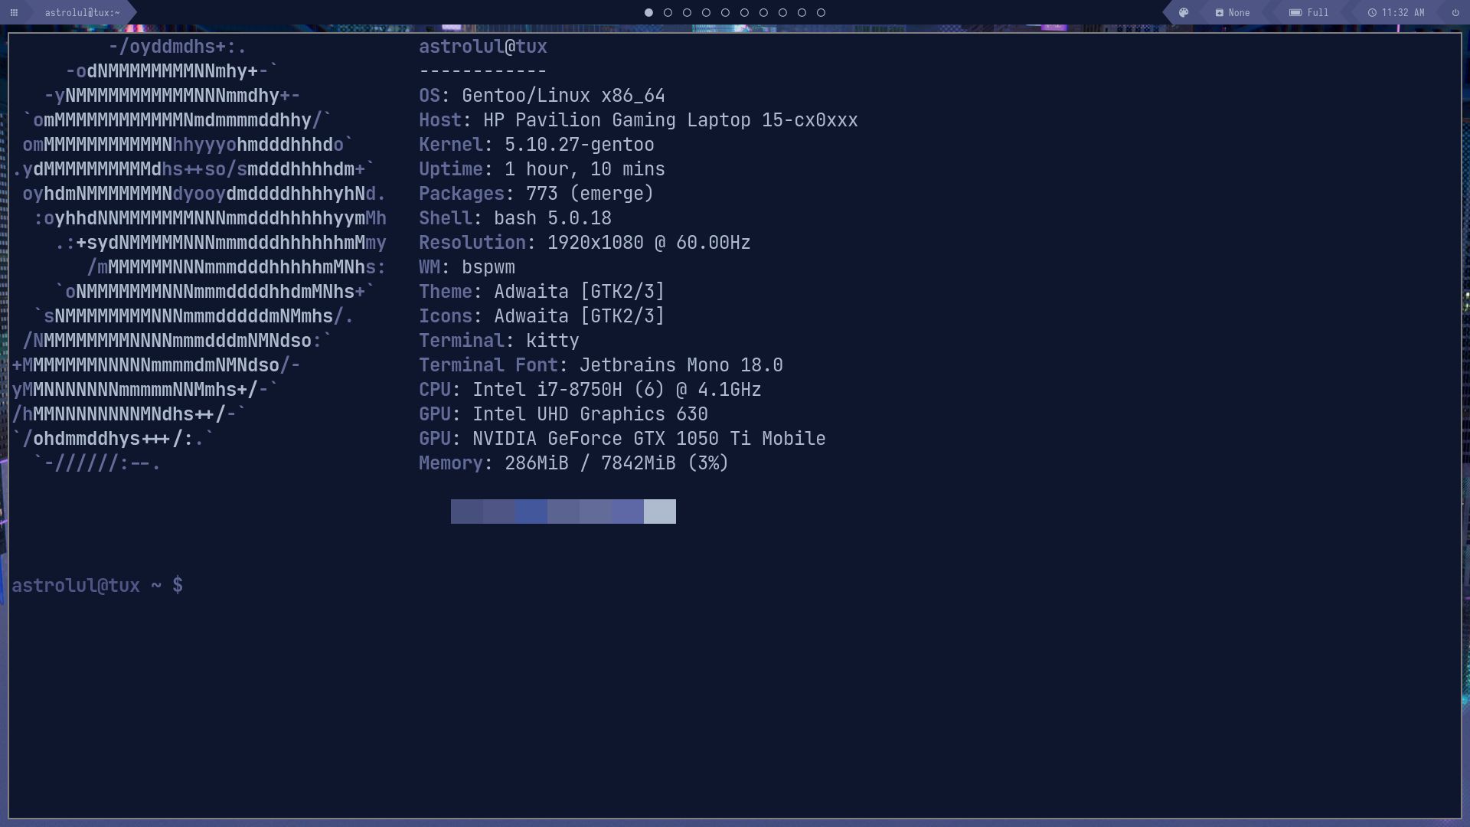Click the color palette icon in the status bar
1470x827 pixels.
coord(1183,12)
